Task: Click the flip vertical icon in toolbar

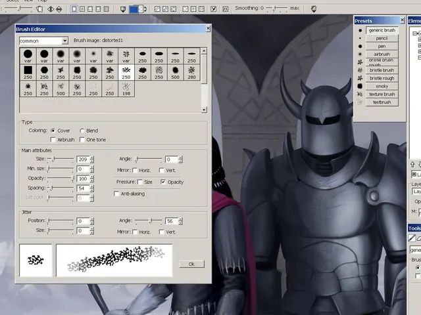Action: [x=59, y=9]
